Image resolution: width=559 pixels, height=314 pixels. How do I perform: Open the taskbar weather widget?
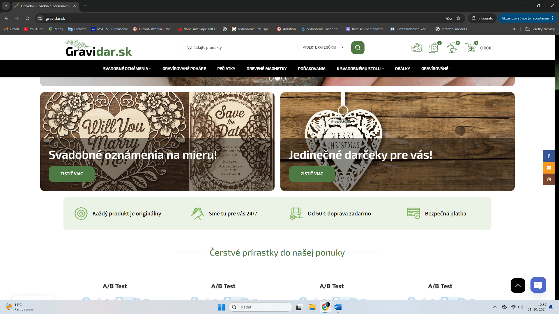[20, 307]
